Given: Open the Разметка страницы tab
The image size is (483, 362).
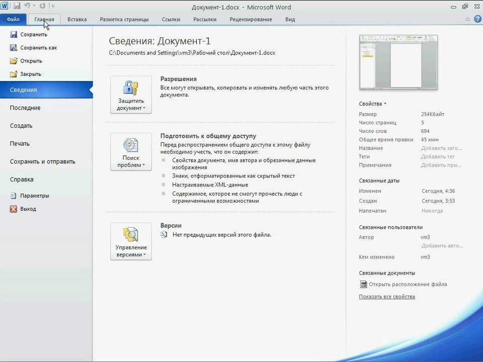Looking at the screenshot, I should coord(124,20).
